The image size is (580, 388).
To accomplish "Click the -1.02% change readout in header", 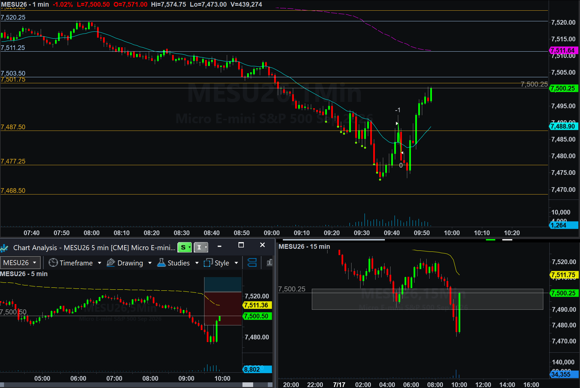I will point(63,4).
